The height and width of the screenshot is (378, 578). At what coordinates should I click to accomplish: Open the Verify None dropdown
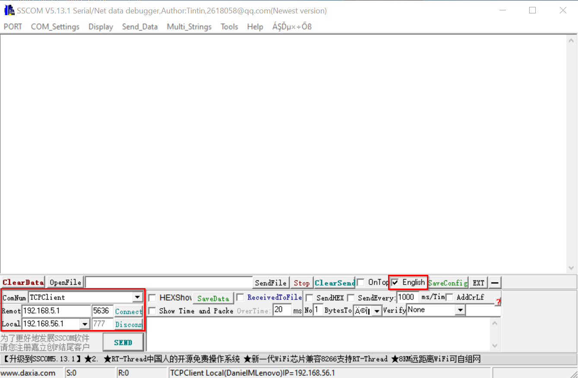coord(460,310)
